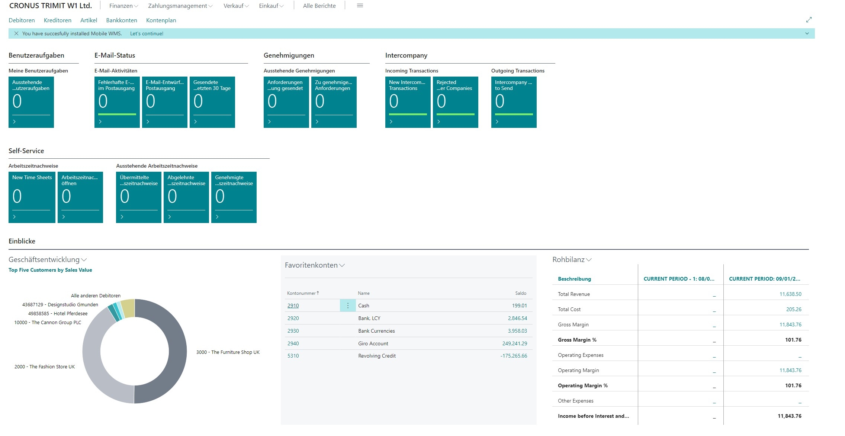The width and height of the screenshot is (845, 436).
Task: Expand the Geschäftsentwicklung chart options chevron
Action: pyautogui.click(x=84, y=260)
